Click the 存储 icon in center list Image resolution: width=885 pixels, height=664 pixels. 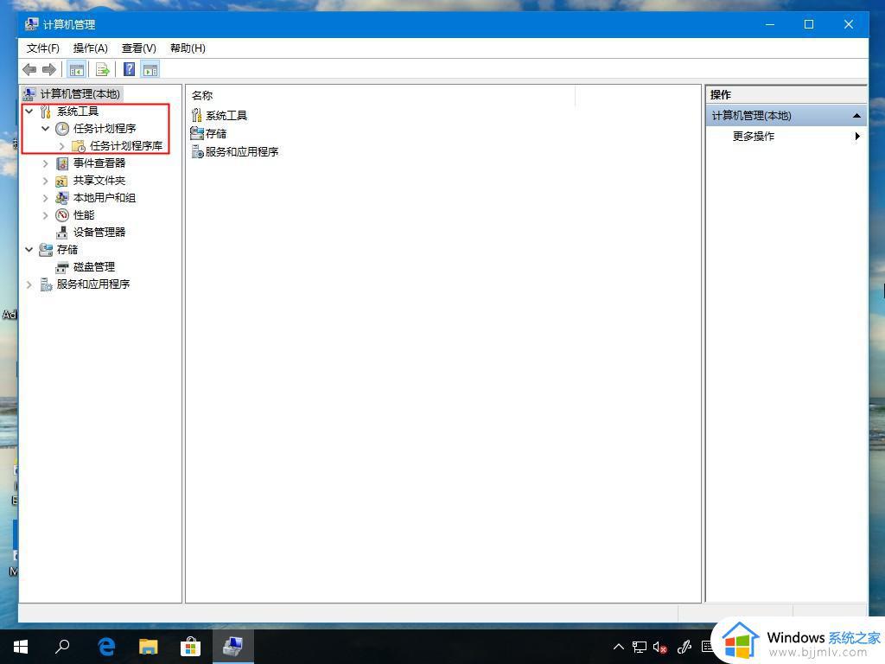coord(196,133)
